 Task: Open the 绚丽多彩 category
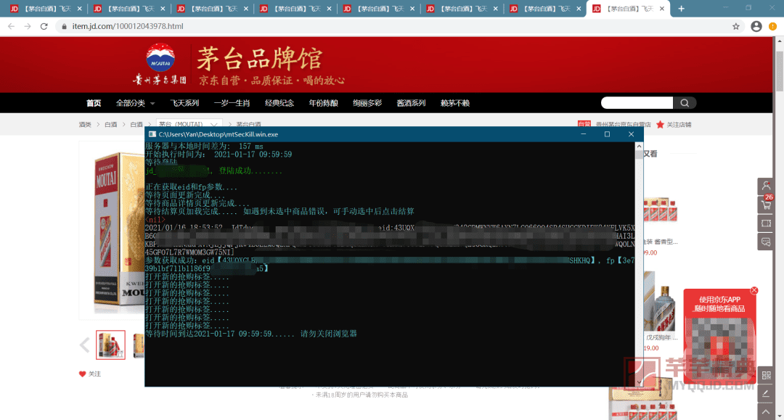pos(367,103)
